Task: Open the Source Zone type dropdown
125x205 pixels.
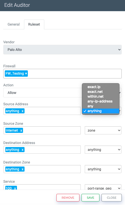Action: [x=103, y=130]
